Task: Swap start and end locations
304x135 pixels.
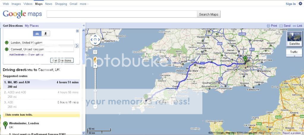Action: pos(77,46)
